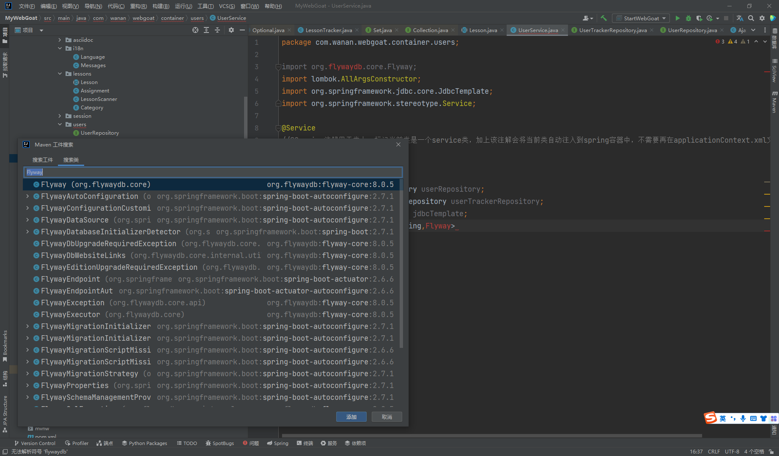The width and height of the screenshot is (779, 456).
Task: Open the JPA Structure side panel
Action: pos(5,414)
